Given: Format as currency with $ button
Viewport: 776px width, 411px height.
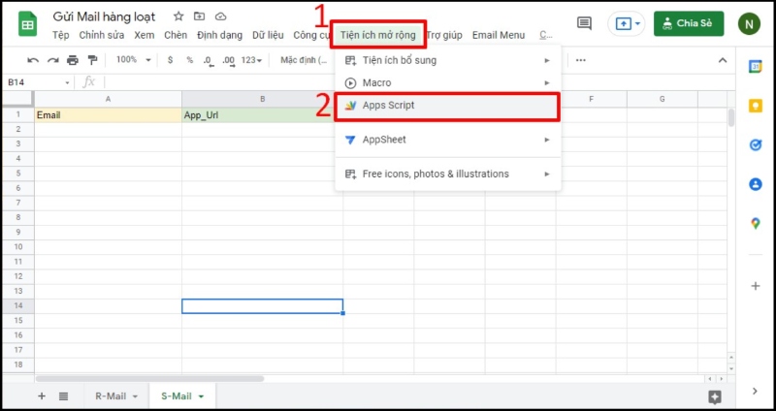Looking at the screenshot, I should pyautogui.click(x=171, y=60).
